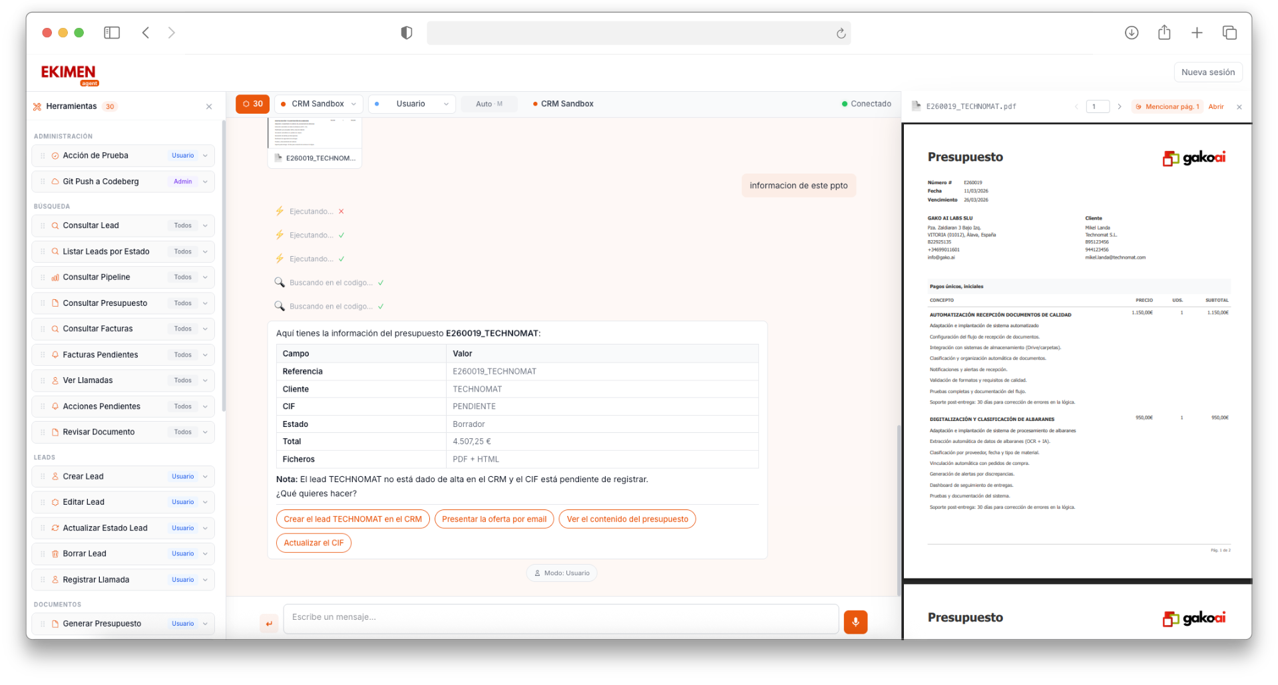Toggle the Auto · M mode selector
The image size is (1278, 685).
(x=489, y=104)
